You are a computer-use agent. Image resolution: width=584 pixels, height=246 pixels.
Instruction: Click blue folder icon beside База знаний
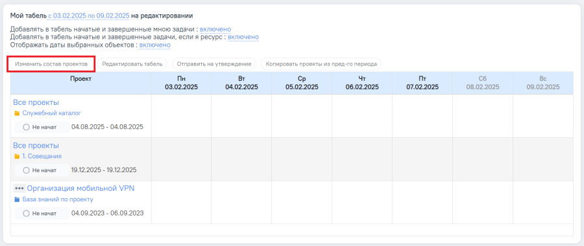coord(17,199)
